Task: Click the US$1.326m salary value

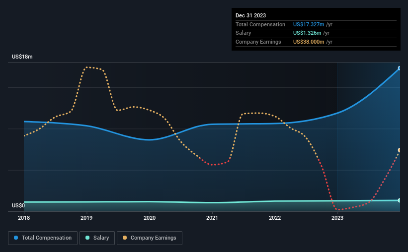Action: click(x=307, y=33)
